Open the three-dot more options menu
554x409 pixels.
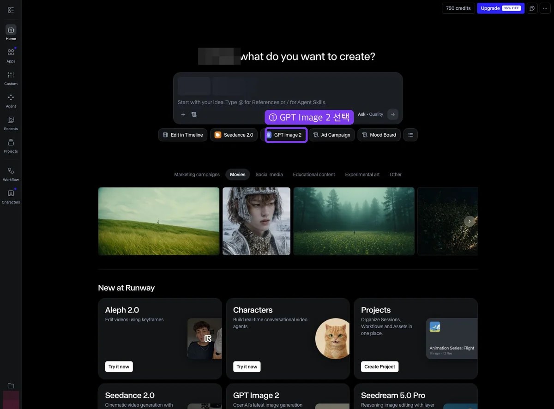545,8
